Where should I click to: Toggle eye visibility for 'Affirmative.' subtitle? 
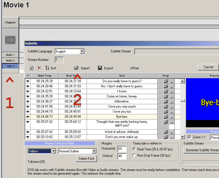27,101
